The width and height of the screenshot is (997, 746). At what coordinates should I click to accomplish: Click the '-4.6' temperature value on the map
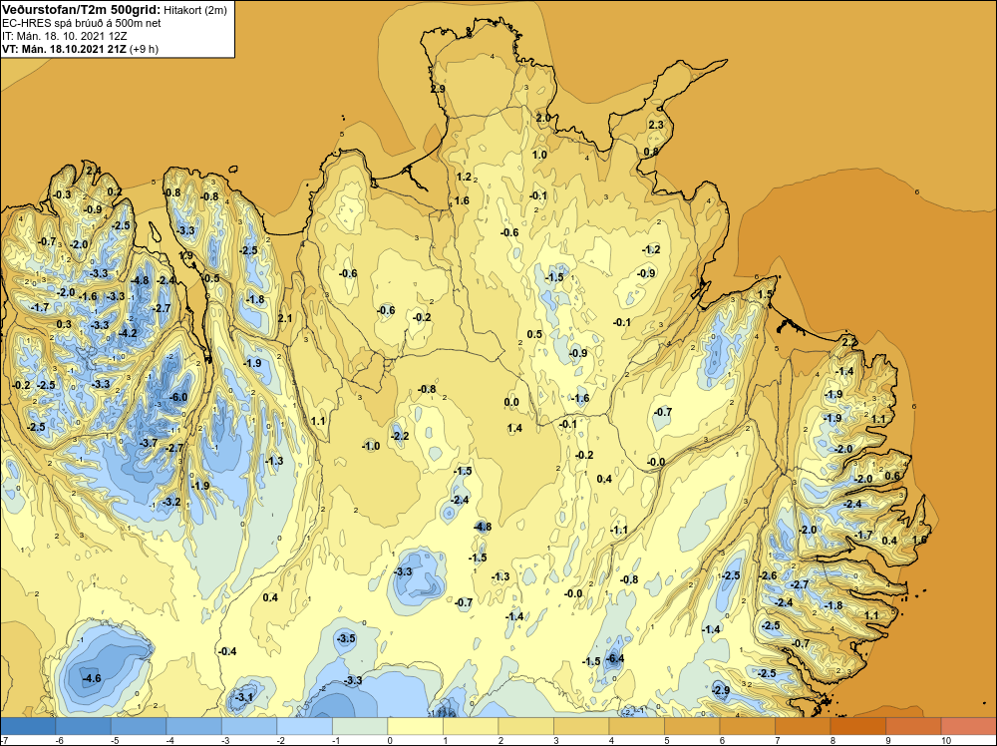[x=92, y=678]
